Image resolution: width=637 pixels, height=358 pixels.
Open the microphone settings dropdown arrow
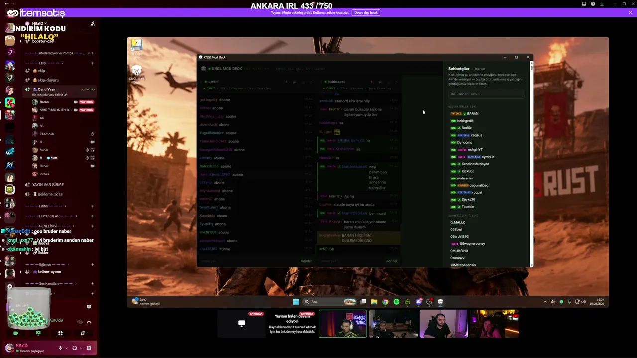point(67,348)
